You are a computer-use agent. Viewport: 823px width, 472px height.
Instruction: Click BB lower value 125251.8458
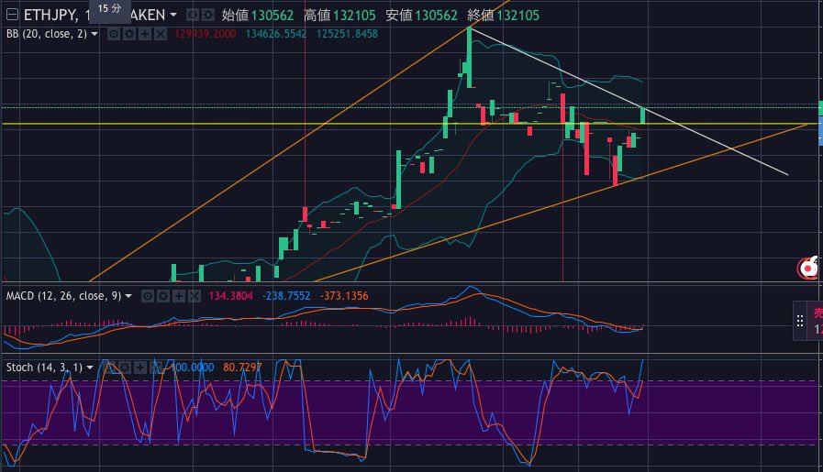(x=347, y=34)
